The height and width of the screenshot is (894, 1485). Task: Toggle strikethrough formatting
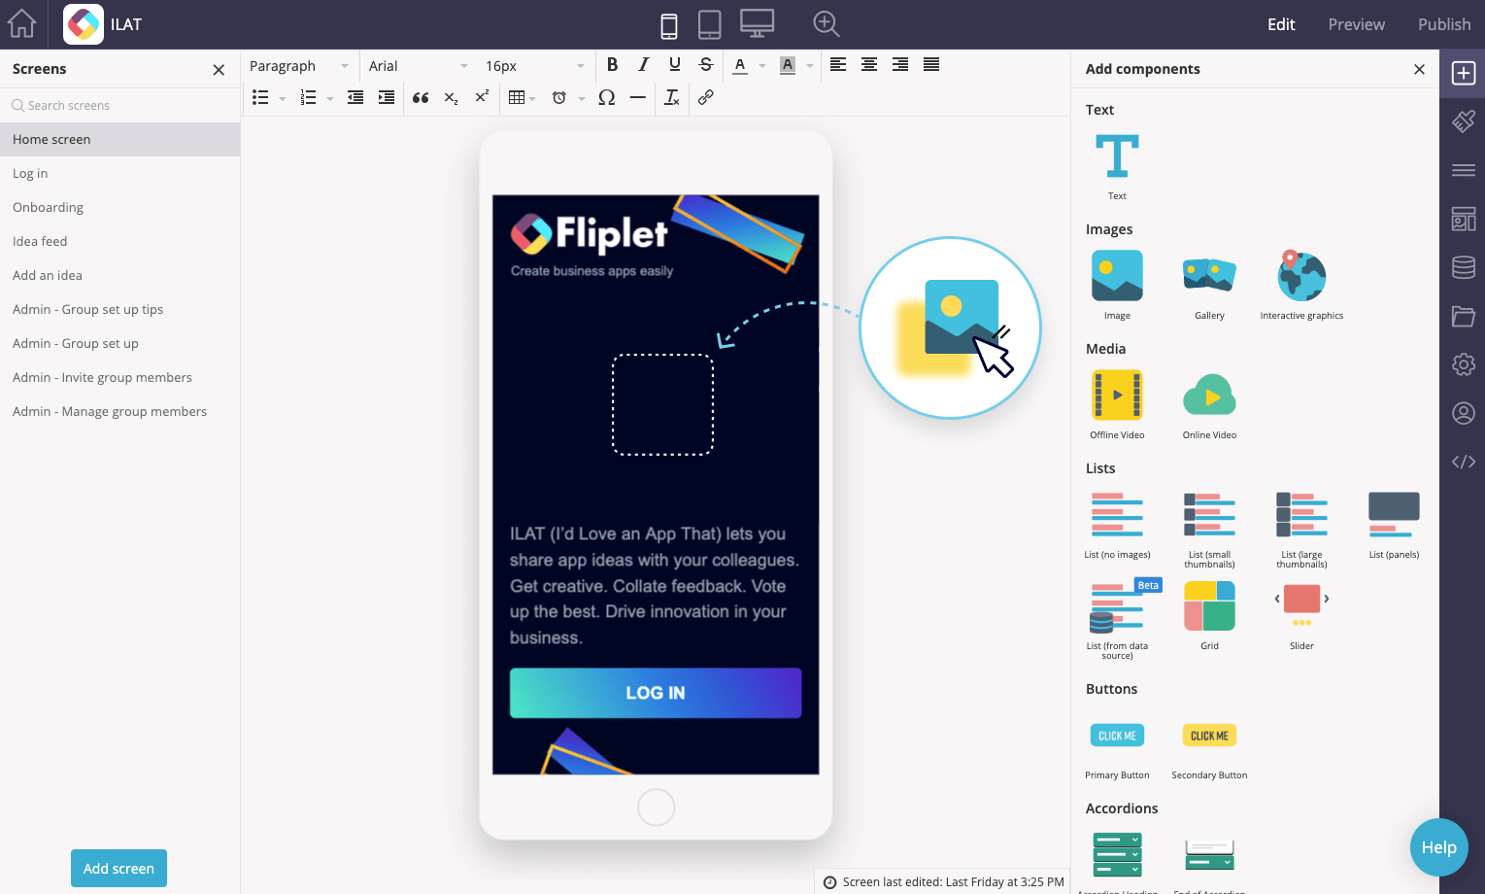point(706,65)
